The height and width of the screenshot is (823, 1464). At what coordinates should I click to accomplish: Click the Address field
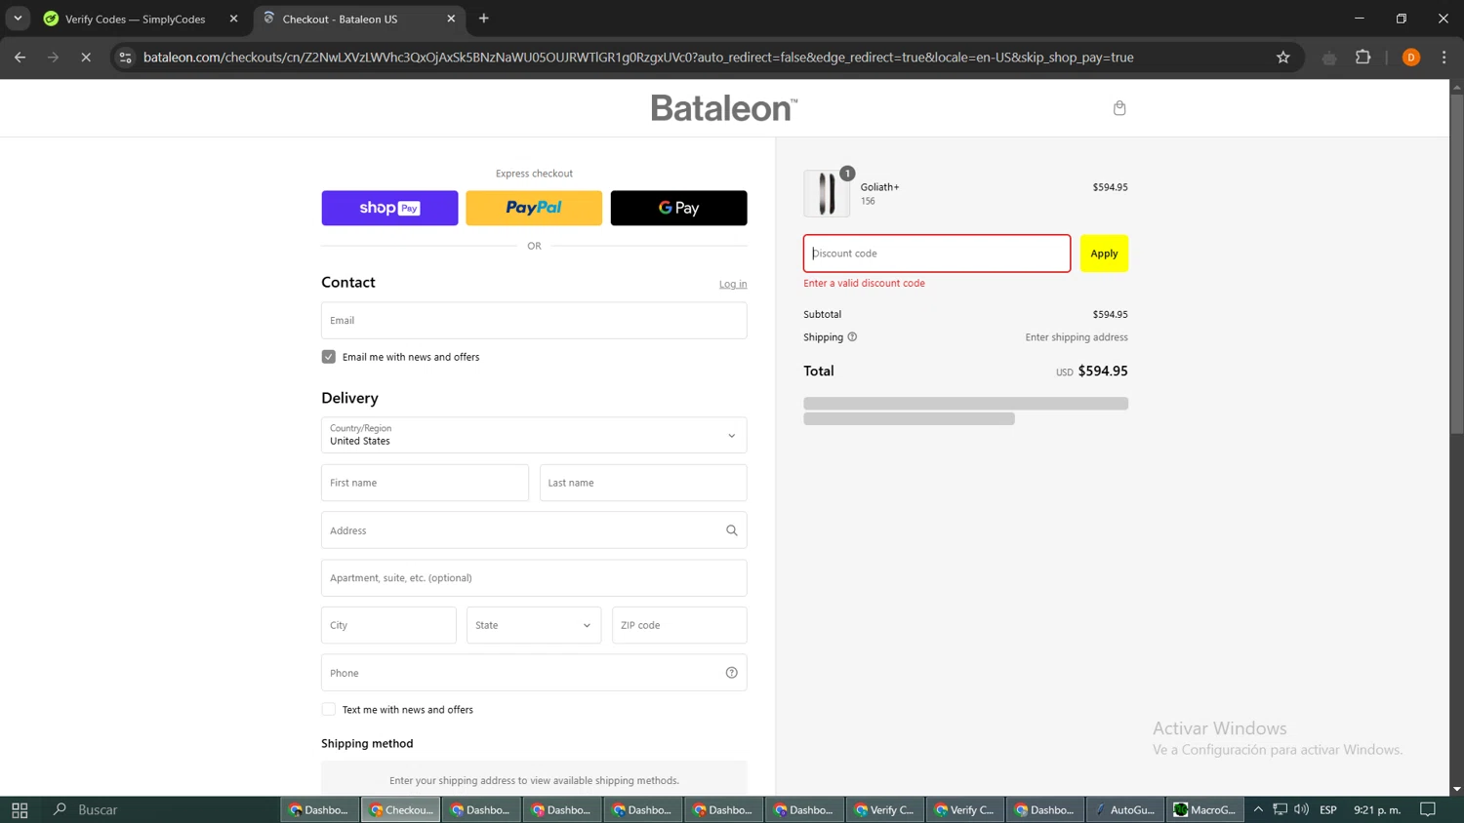[534, 530]
